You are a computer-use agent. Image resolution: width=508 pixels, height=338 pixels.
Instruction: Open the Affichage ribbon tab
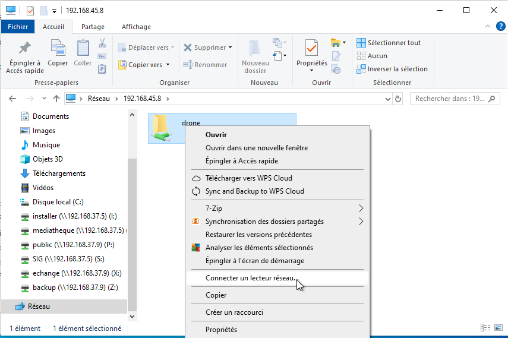click(x=136, y=27)
